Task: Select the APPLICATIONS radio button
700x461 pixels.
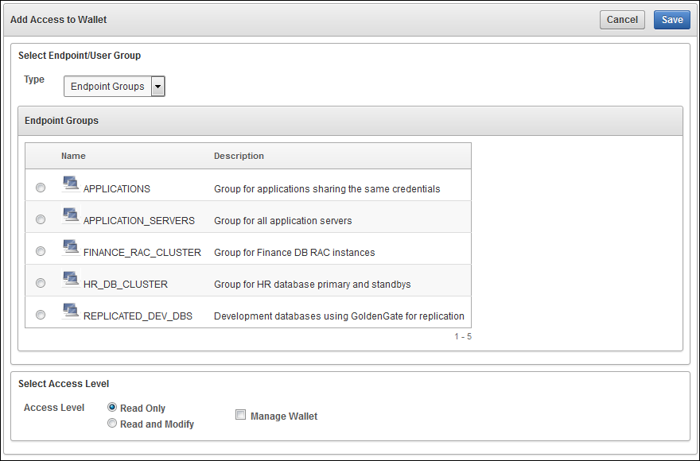Action: 41,188
